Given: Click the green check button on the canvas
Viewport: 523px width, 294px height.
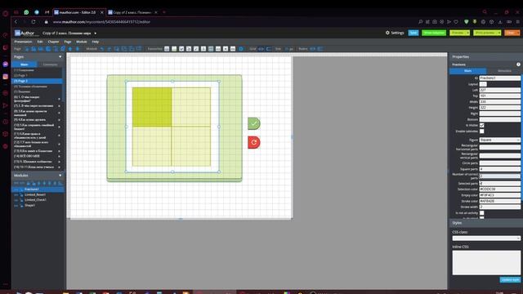Looking at the screenshot, I should pyautogui.click(x=254, y=123).
